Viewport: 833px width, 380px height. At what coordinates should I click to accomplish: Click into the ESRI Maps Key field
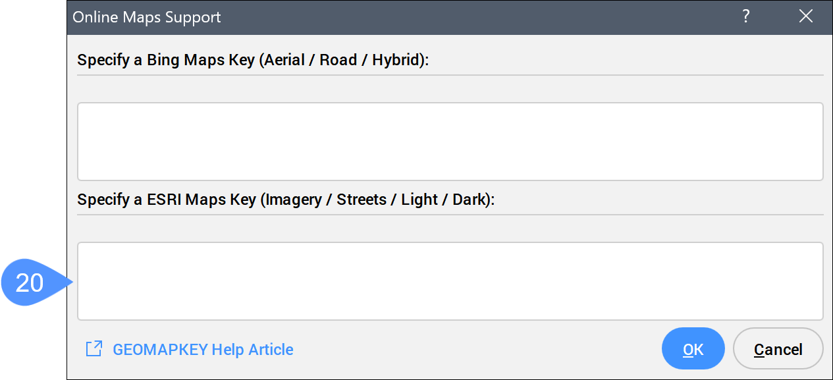point(450,281)
